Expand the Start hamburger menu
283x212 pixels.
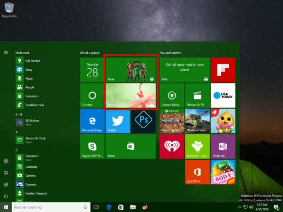tap(6, 53)
